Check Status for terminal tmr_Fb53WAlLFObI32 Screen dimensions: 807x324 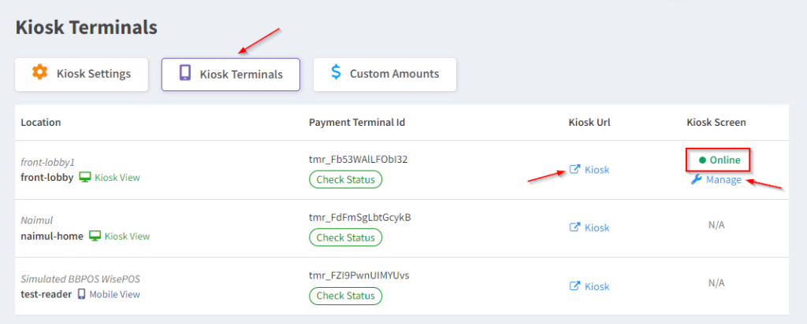(x=345, y=179)
